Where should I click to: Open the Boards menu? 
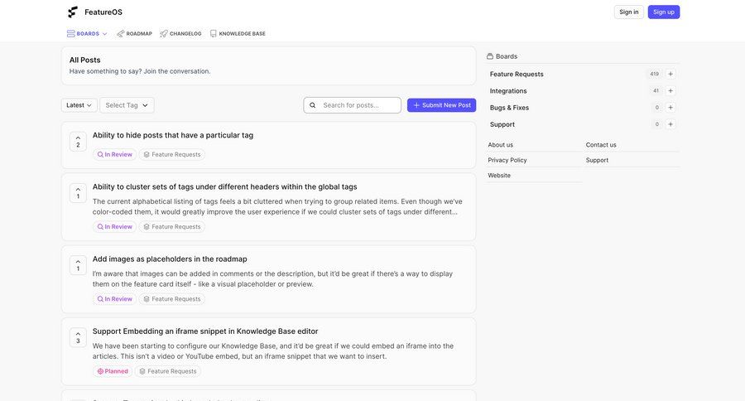[87, 34]
